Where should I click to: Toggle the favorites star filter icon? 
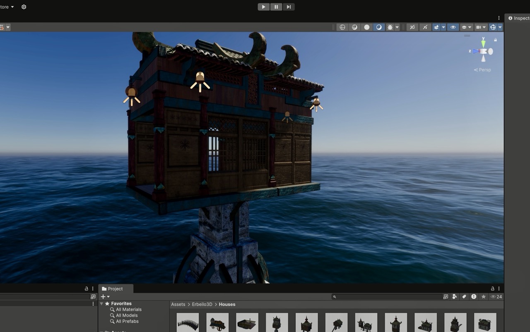(483, 296)
